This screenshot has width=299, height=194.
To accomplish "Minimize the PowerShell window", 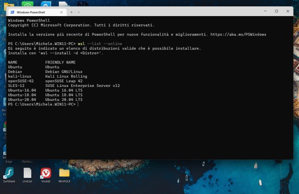I will pyautogui.click(x=265, y=11).
